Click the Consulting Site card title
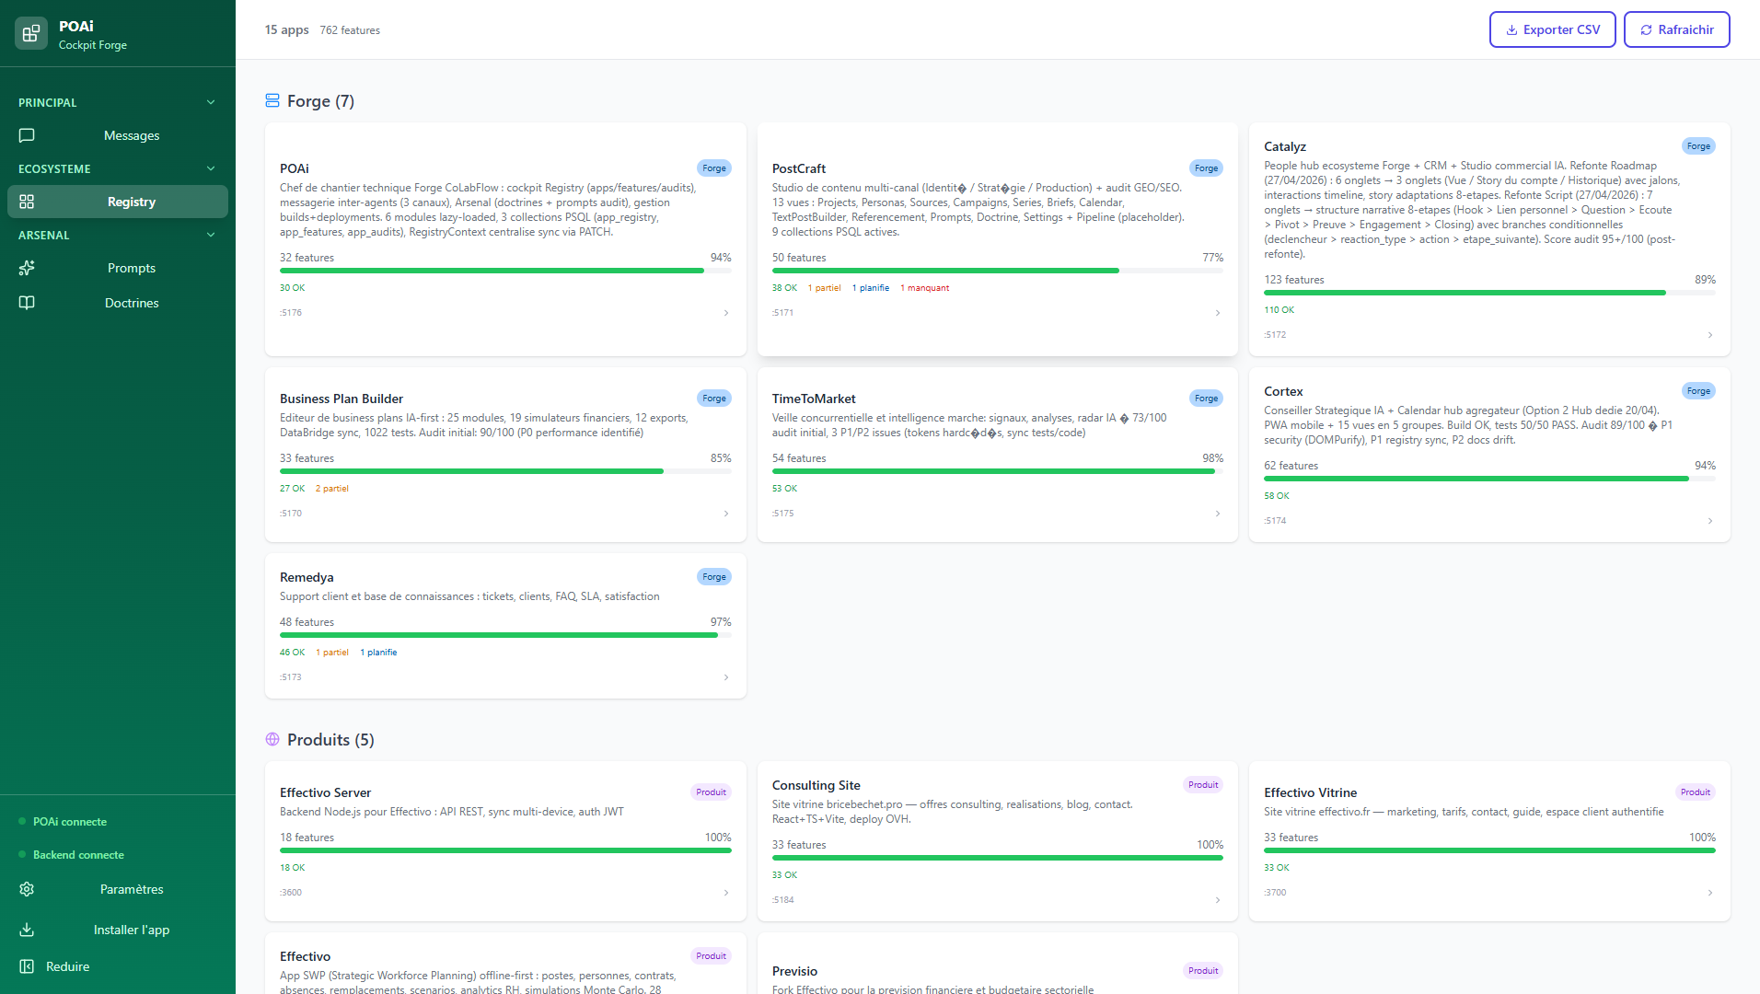 [x=816, y=785]
